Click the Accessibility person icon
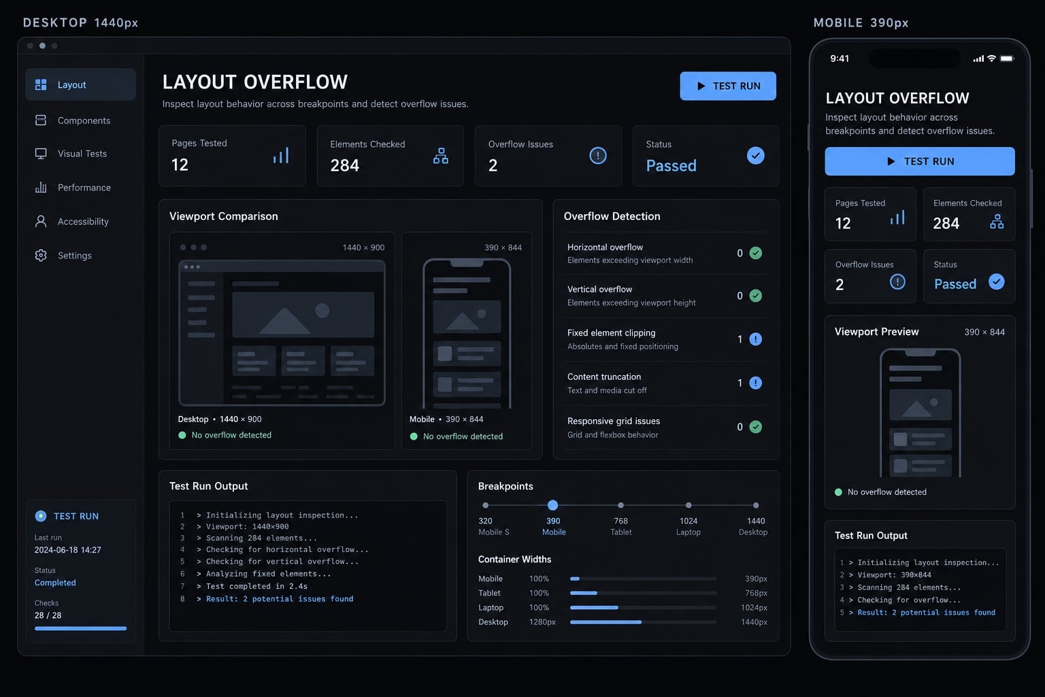Screen dimensions: 1045x697 point(41,221)
